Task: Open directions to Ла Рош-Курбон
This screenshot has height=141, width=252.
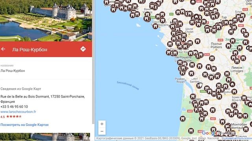Action: pos(83,49)
